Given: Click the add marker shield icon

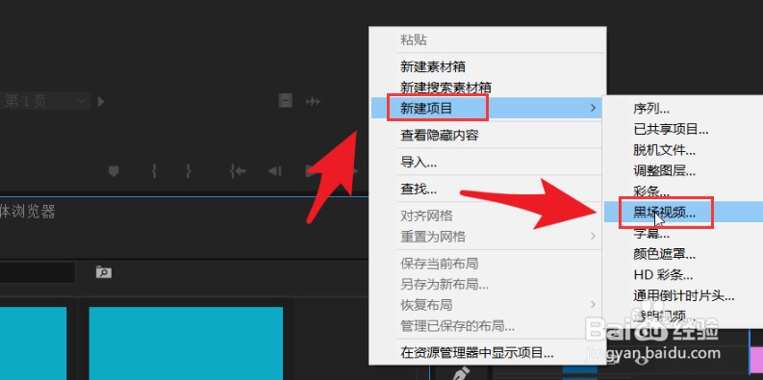Looking at the screenshot, I should tap(114, 171).
